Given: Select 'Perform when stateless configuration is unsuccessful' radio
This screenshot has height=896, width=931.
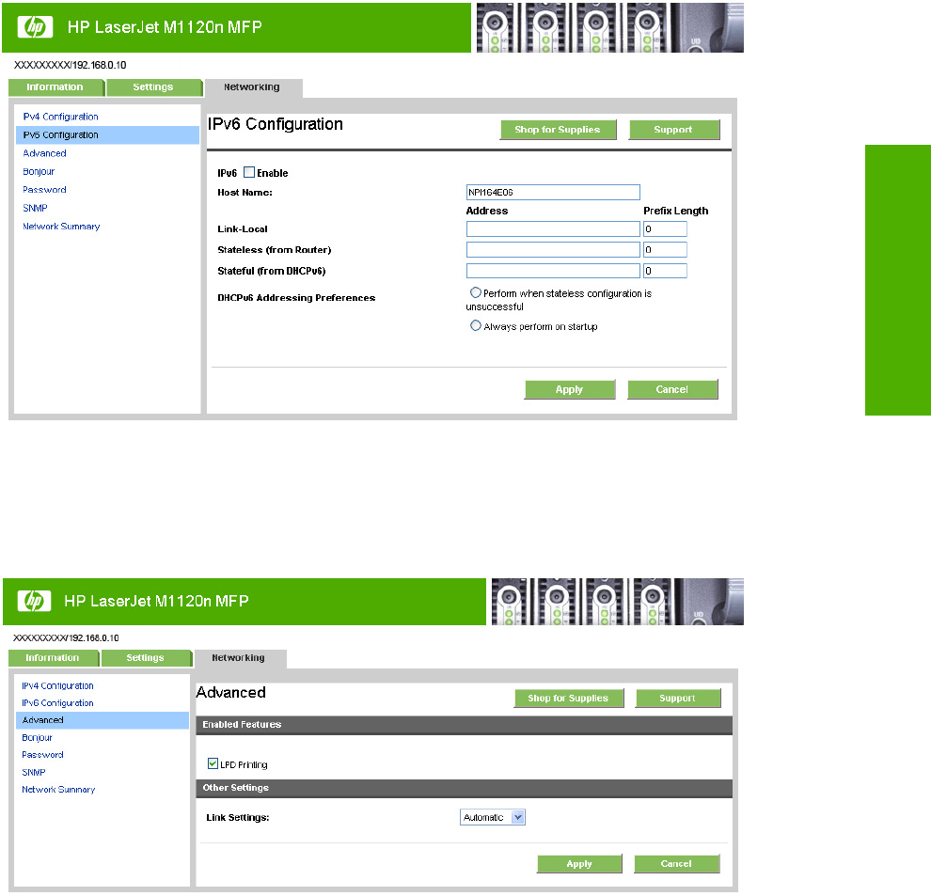Looking at the screenshot, I should pos(475,292).
